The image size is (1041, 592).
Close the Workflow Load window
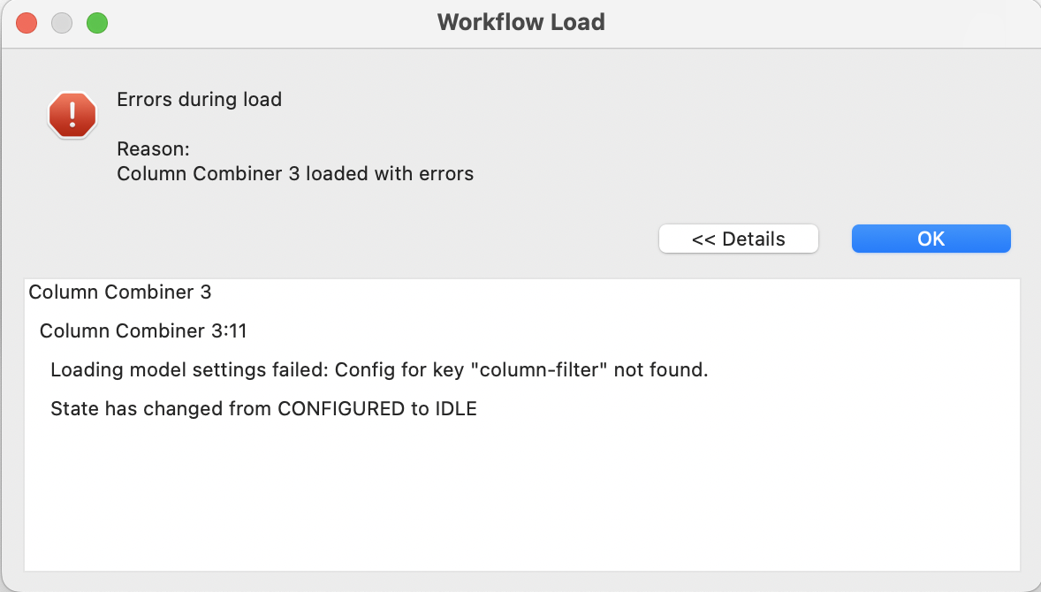pos(27,23)
